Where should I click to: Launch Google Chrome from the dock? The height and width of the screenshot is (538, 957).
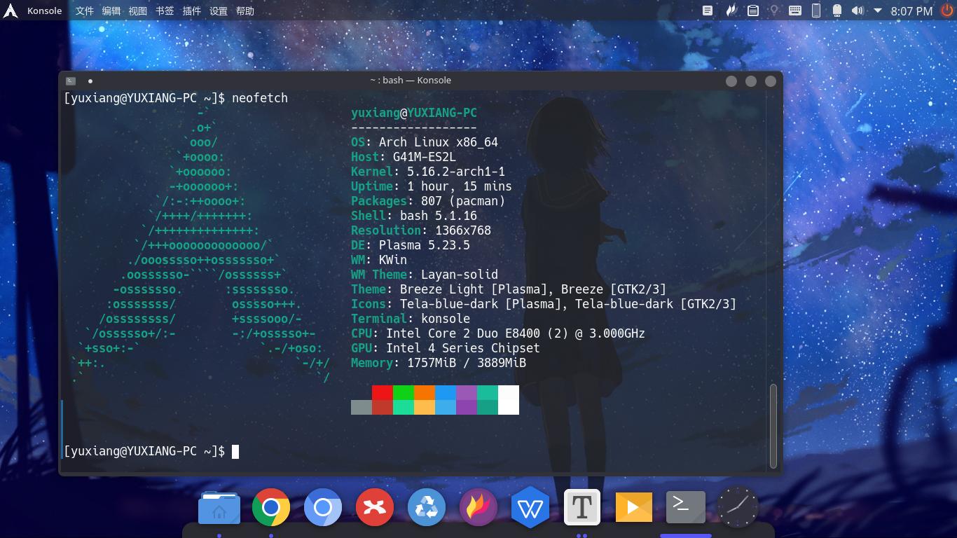(271, 507)
